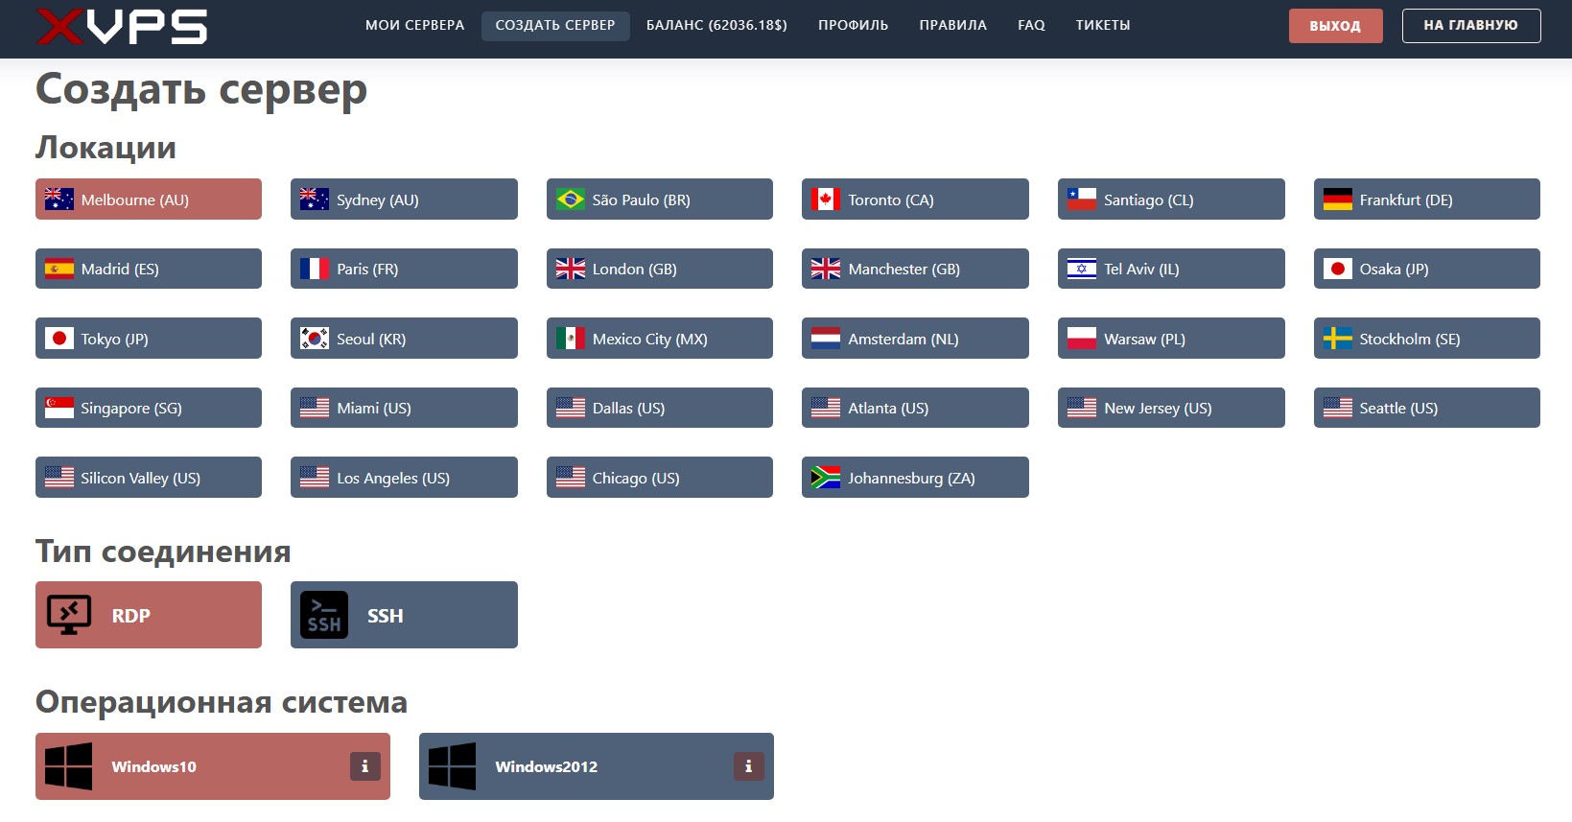Select Windows2012 operating system
1572x822 pixels.
click(595, 766)
